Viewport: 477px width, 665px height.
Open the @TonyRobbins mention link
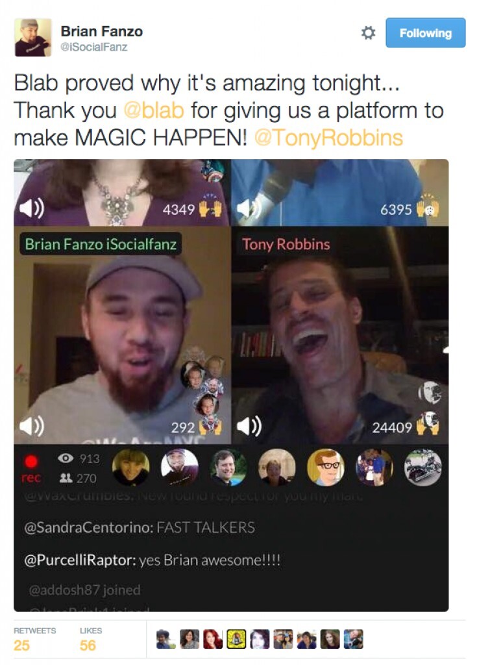[328, 138]
